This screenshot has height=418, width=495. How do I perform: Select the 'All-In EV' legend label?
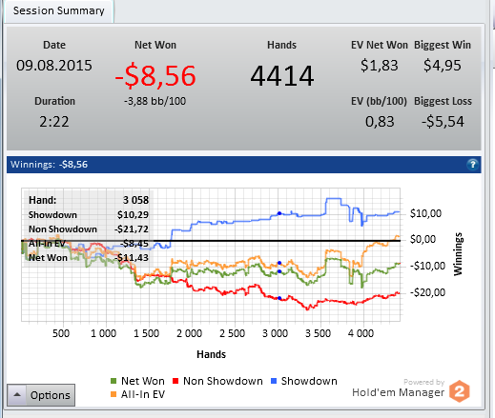143,394
